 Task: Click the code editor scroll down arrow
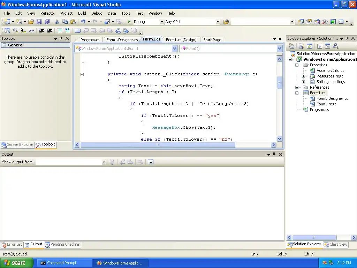click(279, 139)
